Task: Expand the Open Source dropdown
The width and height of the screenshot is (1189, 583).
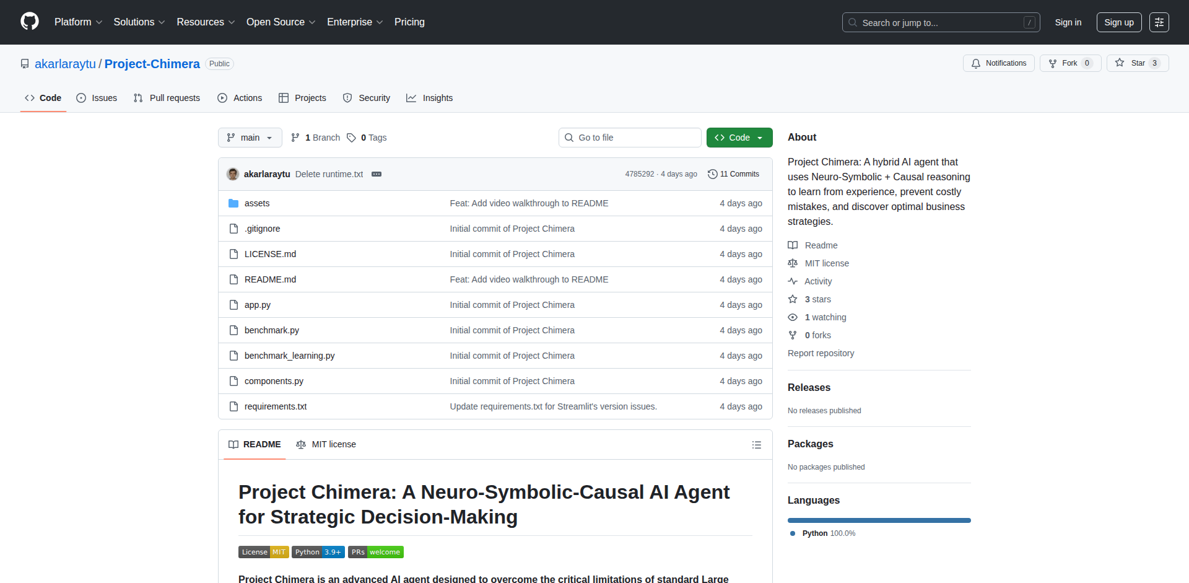Action: click(x=281, y=22)
